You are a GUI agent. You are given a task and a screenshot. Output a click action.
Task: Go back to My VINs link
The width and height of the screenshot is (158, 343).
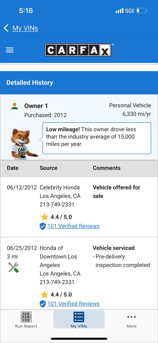coord(25,28)
